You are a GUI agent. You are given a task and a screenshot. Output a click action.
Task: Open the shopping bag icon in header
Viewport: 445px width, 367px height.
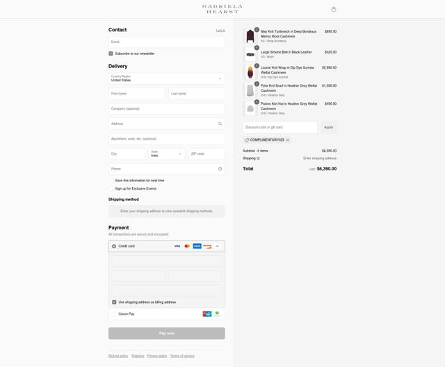334,9
